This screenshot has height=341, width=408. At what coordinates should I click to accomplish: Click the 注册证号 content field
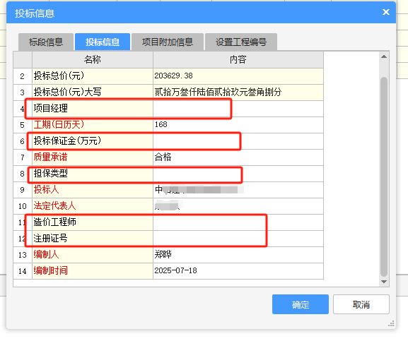tap(238, 239)
